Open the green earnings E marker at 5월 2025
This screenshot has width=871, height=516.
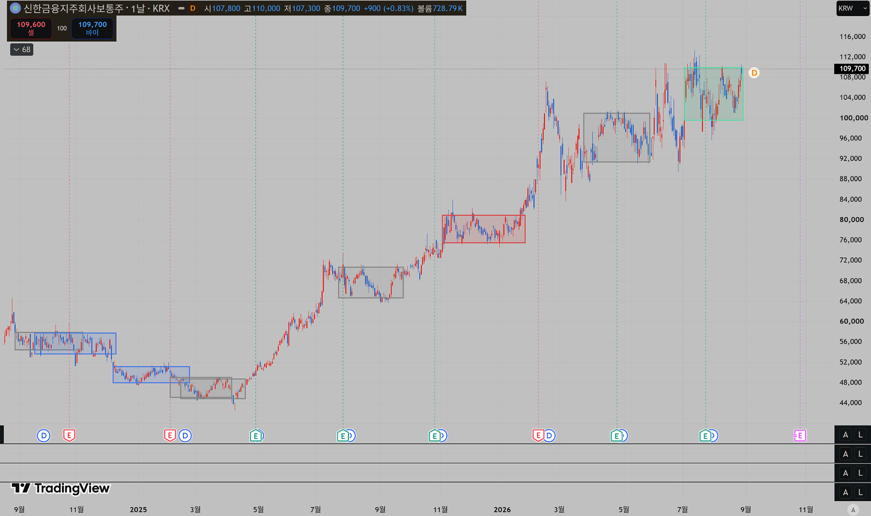pyautogui.click(x=256, y=436)
